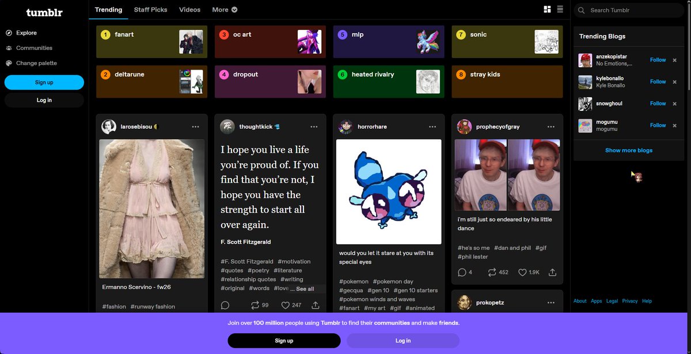Switch to list view layout icon
Screen dimensions: 691x354
(560, 9)
